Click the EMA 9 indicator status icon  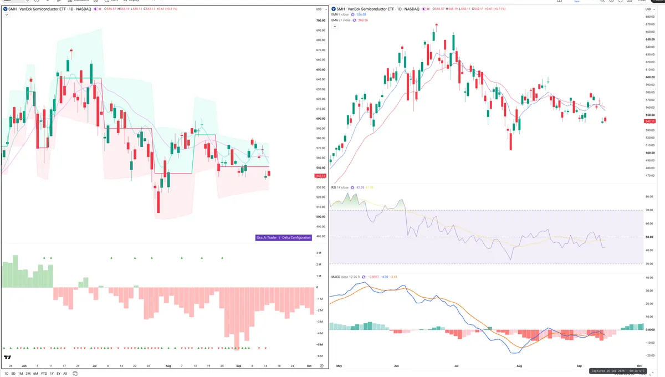coord(353,14)
